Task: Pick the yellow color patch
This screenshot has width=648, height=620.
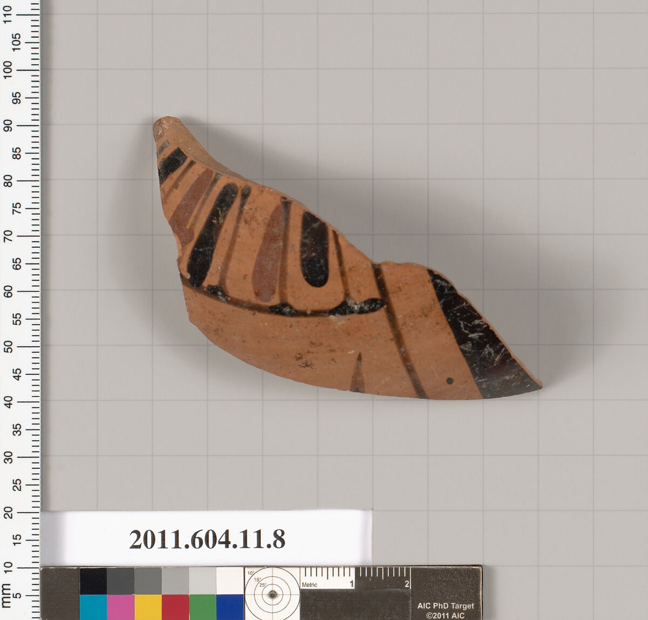Action: pyautogui.click(x=148, y=606)
